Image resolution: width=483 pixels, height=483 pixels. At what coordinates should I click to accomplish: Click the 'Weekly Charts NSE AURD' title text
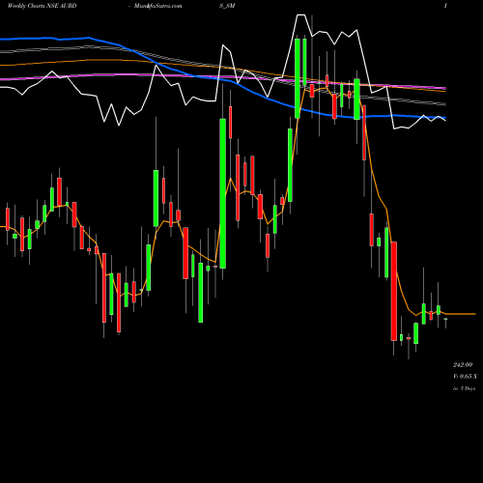42,6
